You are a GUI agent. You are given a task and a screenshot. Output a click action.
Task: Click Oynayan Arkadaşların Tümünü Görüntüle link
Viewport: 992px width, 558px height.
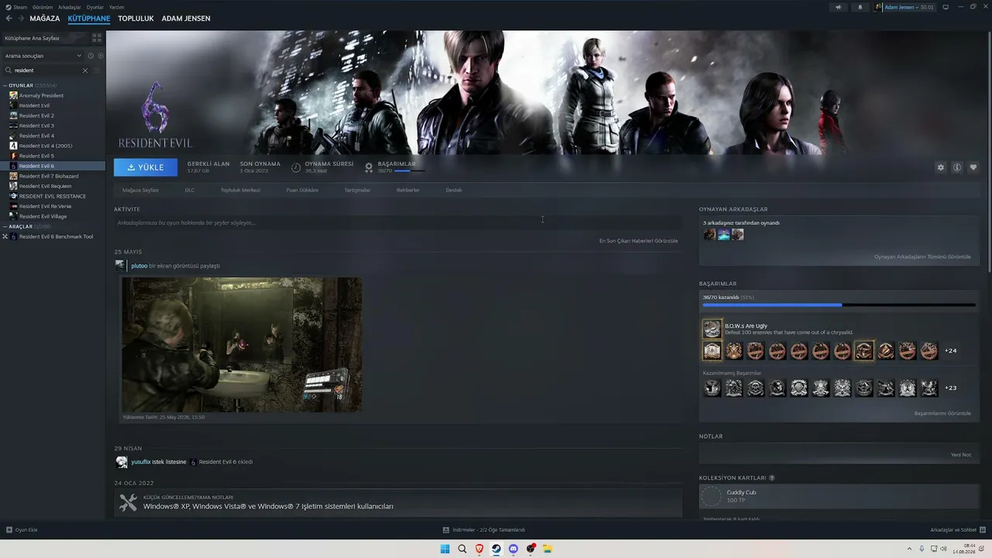coord(922,257)
